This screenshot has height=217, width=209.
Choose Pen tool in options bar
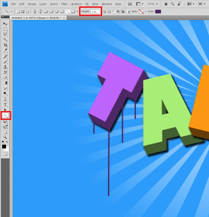35,11
